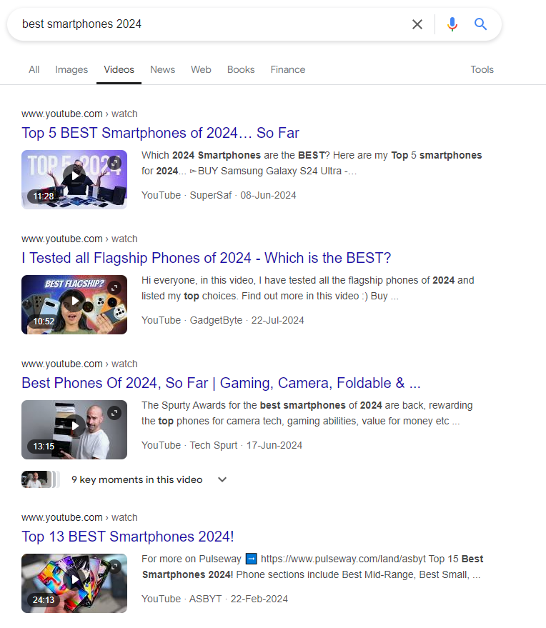Image resolution: width=546 pixels, height=628 pixels.
Task: Play the ASBYT Top 13 video thumbnail
Action: 74,583
